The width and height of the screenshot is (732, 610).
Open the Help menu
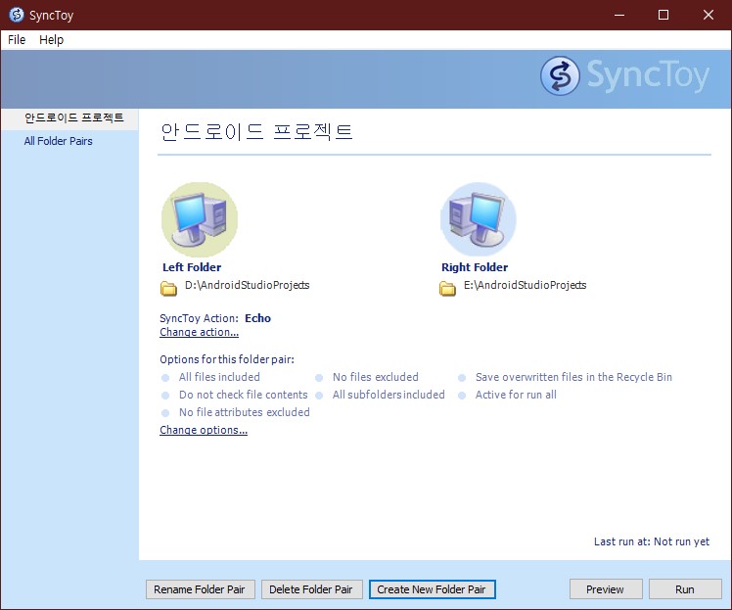[51, 40]
